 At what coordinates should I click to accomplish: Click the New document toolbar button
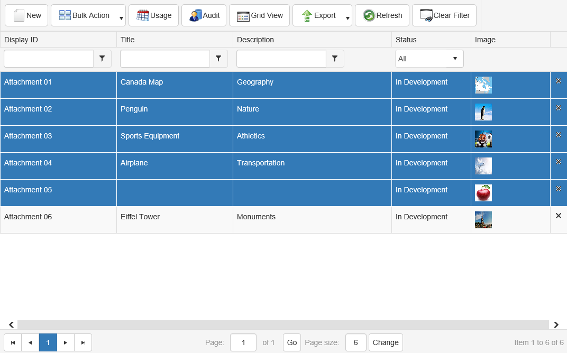[26, 15]
